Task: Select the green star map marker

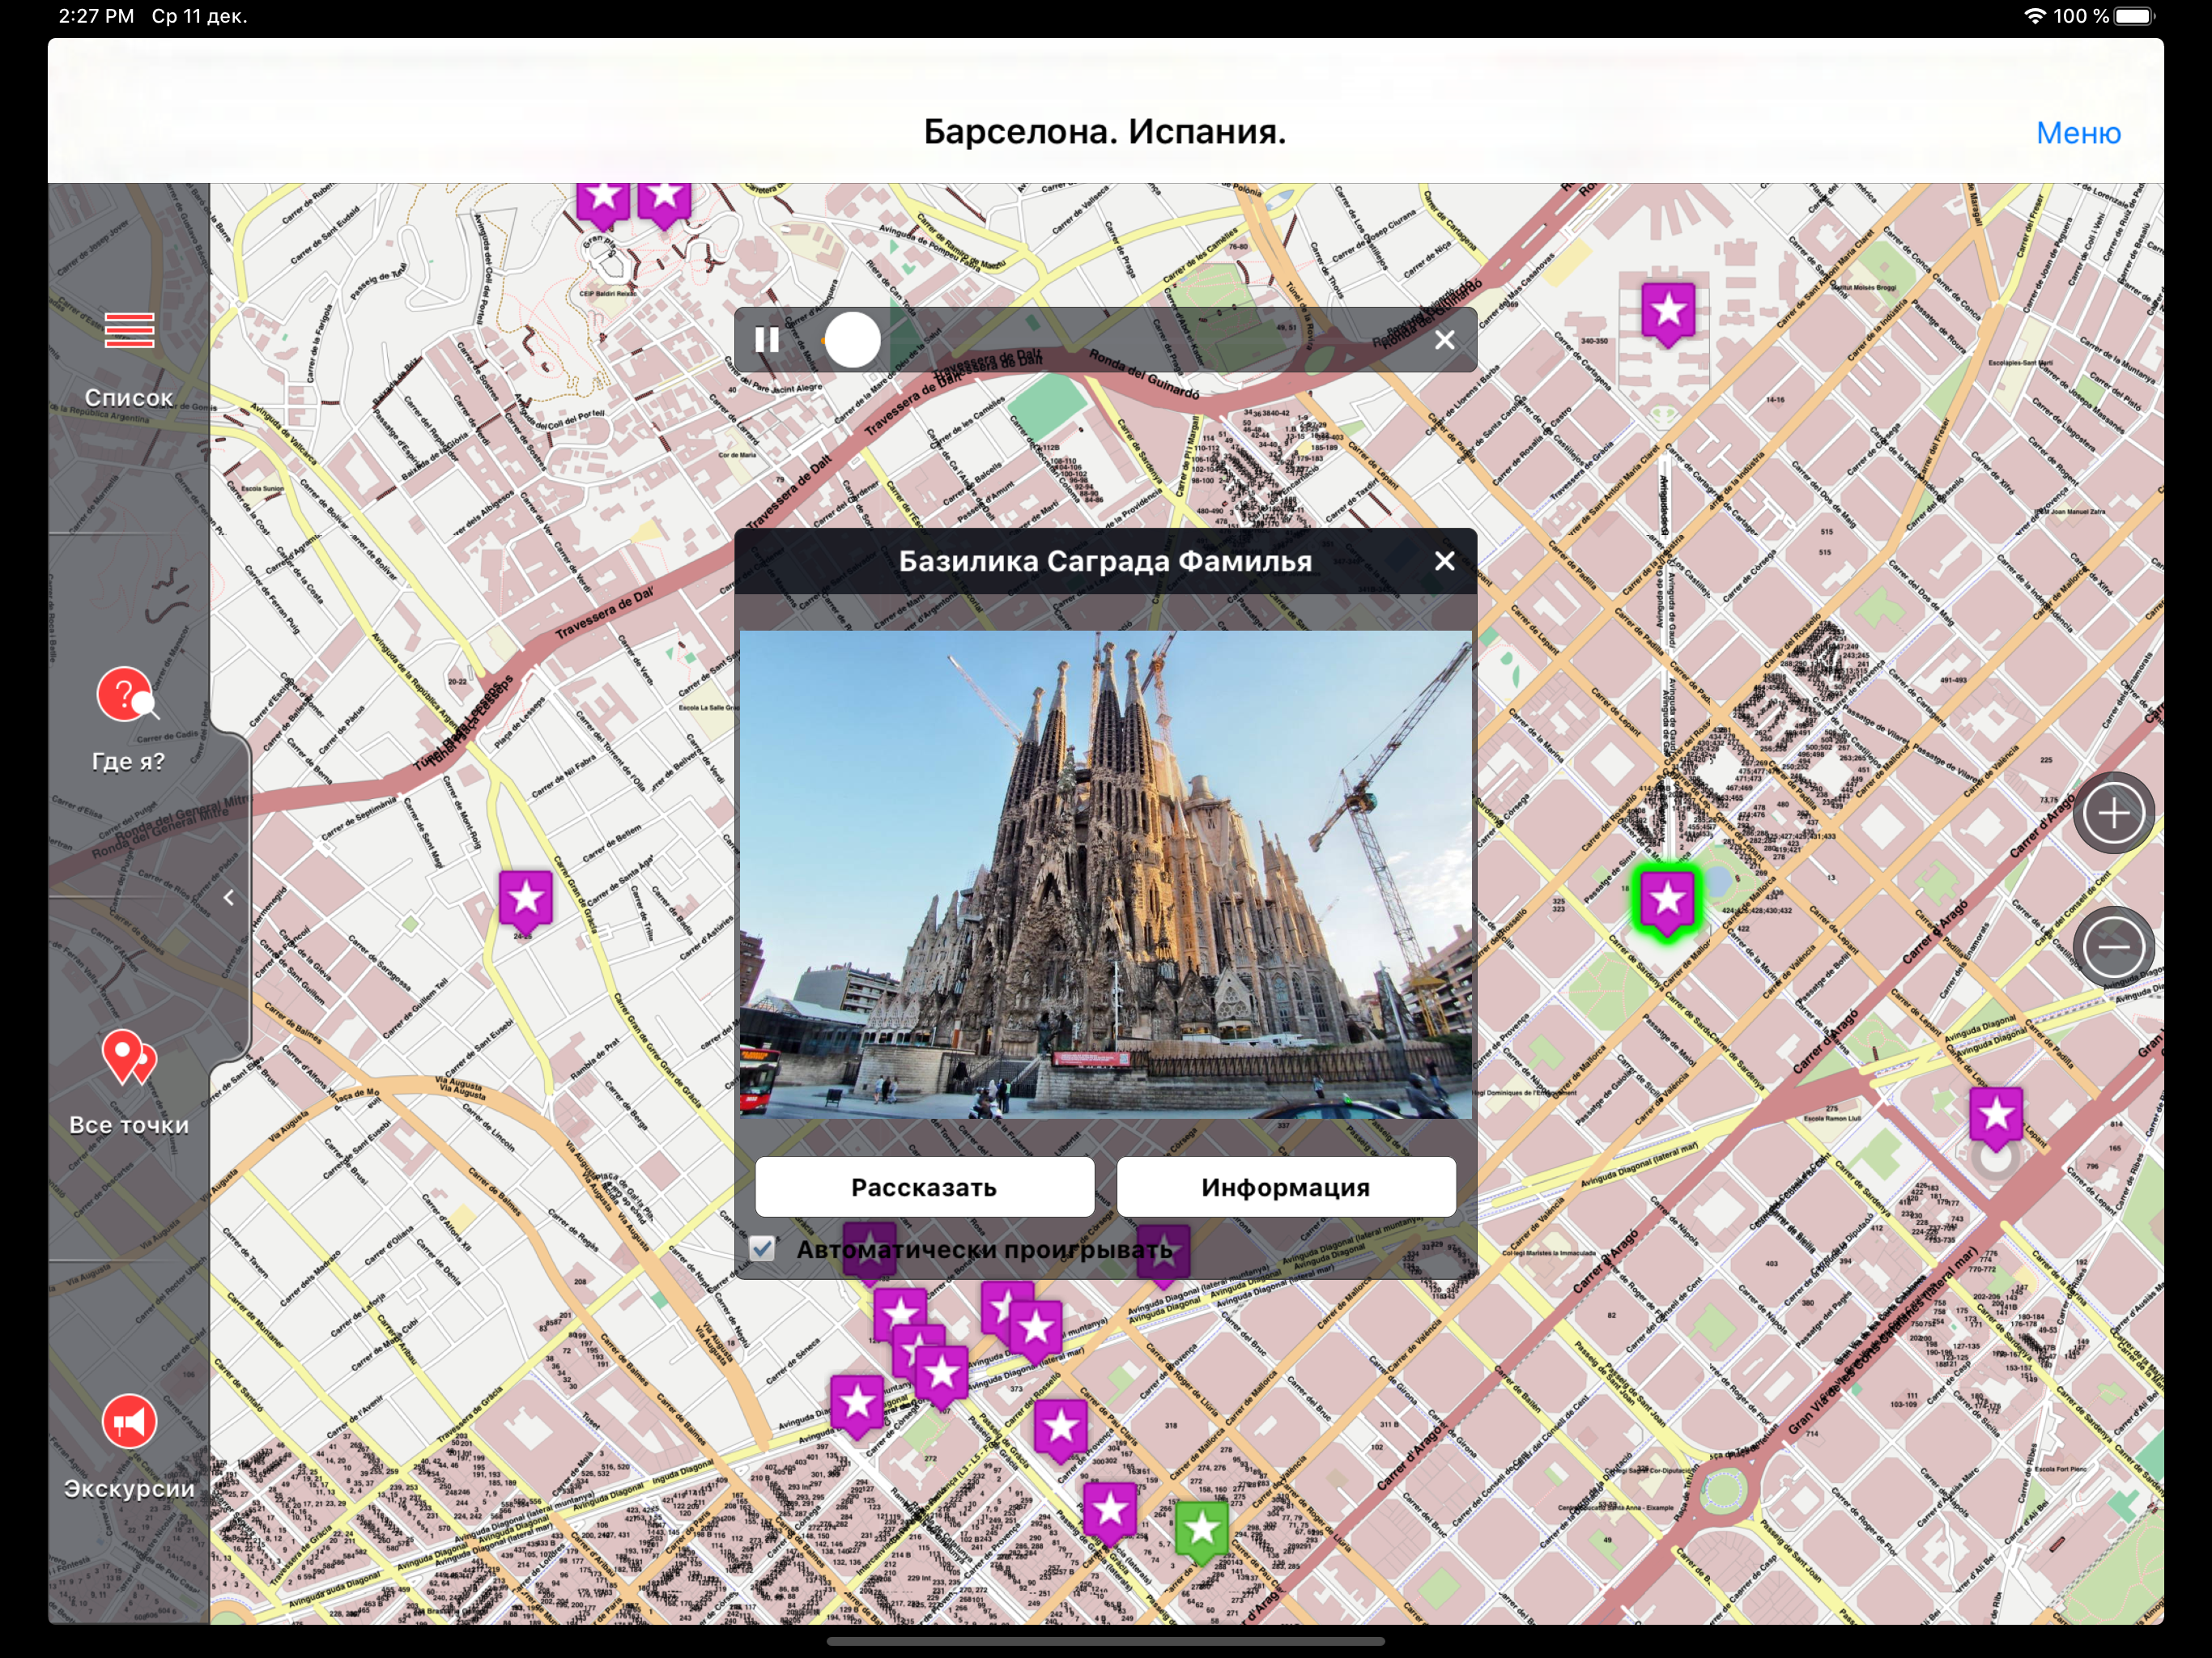Action: (1202, 1531)
